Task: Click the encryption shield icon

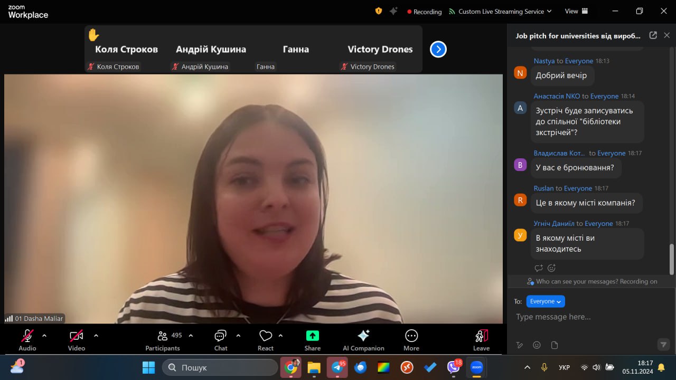Action: 378,11
